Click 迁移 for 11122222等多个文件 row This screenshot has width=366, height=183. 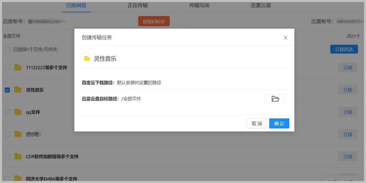pyautogui.click(x=348, y=68)
